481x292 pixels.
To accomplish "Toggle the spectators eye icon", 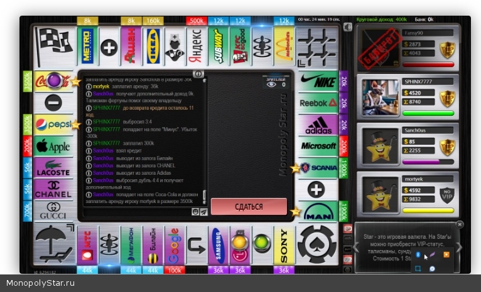I will click(x=271, y=83).
